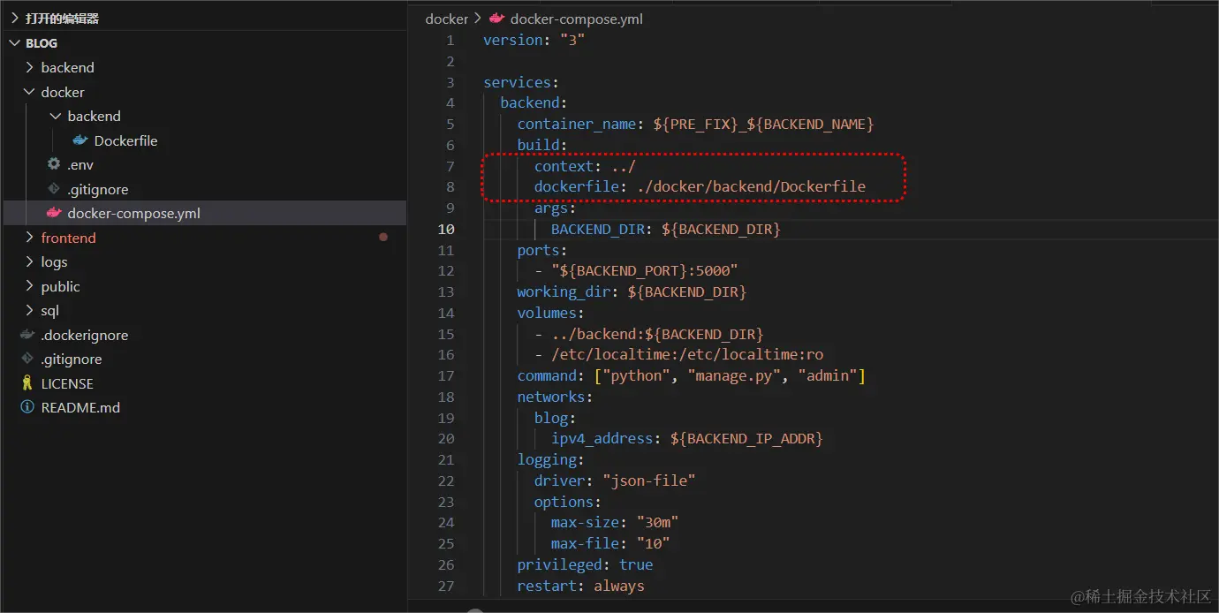The image size is (1219, 613).
Task: Expand the 打开的编辑器 section
Action: click(x=15, y=18)
